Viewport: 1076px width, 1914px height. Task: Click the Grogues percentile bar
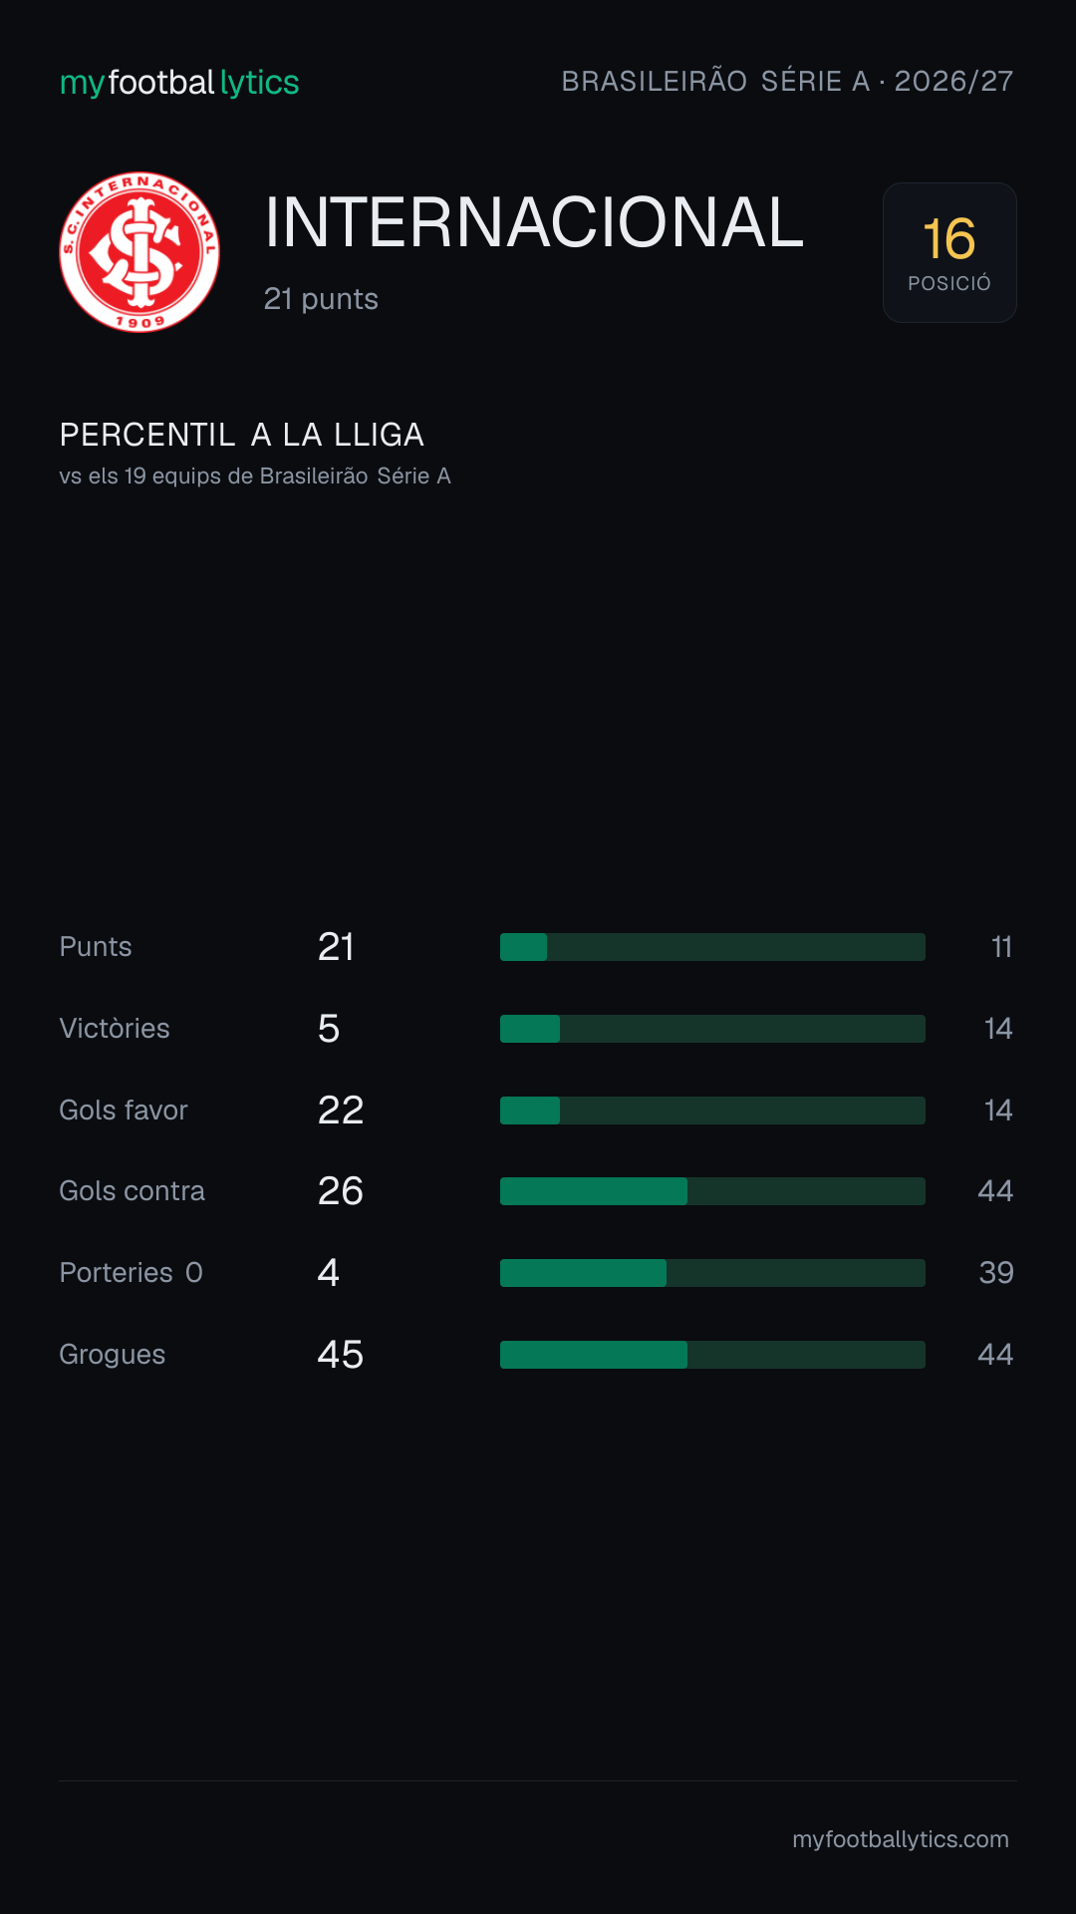point(712,1355)
